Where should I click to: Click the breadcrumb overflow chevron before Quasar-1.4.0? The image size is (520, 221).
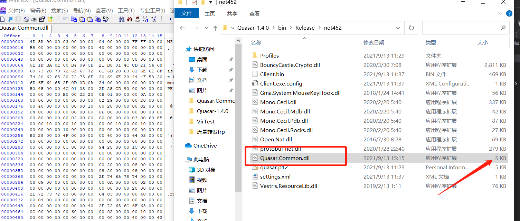(x=233, y=28)
